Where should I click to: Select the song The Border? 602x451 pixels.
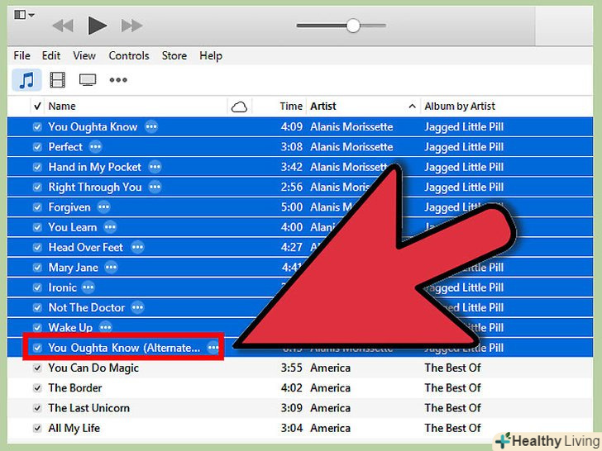pyautogui.click(x=75, y=388)
